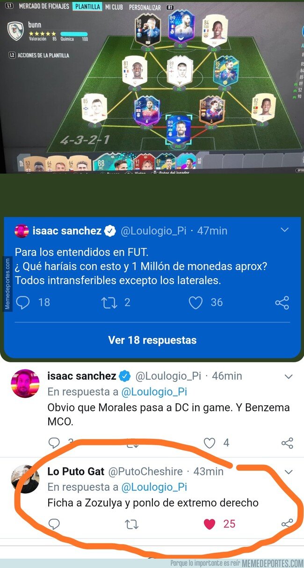The image size is (304, 568).
Task: Open Lo Puto Gat profile avatar
Action: coord(25,479)
